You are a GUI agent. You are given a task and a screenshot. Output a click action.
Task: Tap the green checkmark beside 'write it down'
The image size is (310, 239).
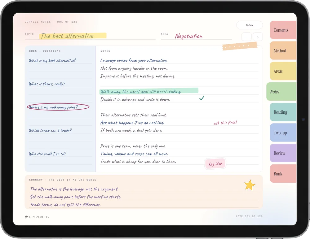tap(202, 98)
